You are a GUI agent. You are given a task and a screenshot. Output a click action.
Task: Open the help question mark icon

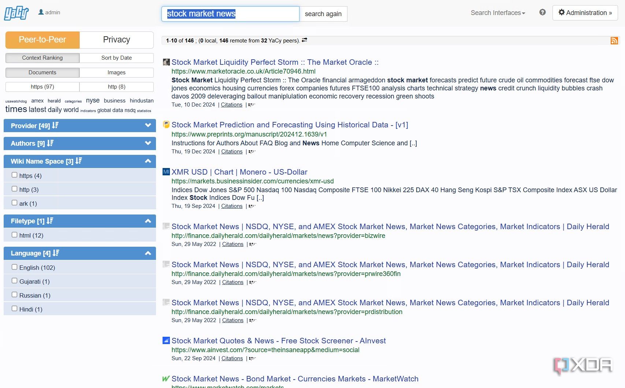542,12
